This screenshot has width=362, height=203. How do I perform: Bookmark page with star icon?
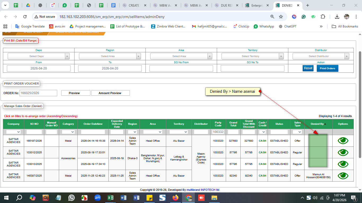pyautogui.click(x=281, y=17)
